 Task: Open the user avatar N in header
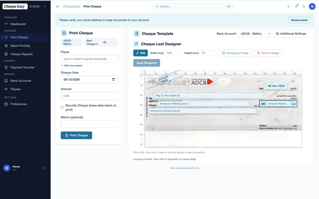[x=312, y=6]
